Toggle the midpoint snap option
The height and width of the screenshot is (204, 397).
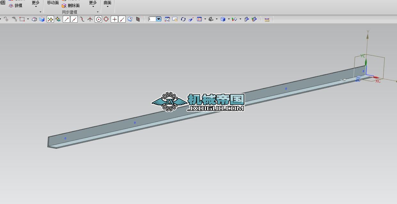(74, 19)
